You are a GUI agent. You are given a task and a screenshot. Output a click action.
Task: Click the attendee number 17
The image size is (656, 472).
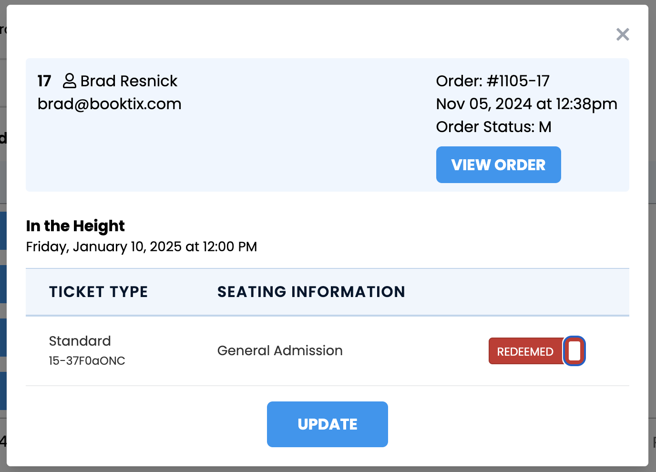click(44, 81)
